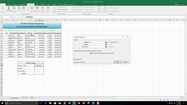Click Error Checking

89,9
